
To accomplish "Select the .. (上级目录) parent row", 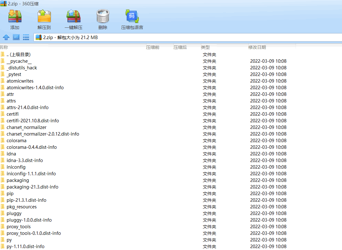I will (x=19, y=55).
